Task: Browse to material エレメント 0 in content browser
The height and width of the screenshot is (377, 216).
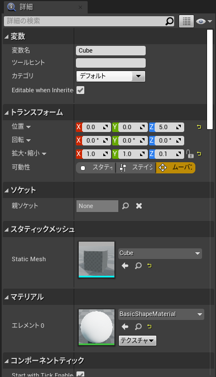Action: [138, 327]
